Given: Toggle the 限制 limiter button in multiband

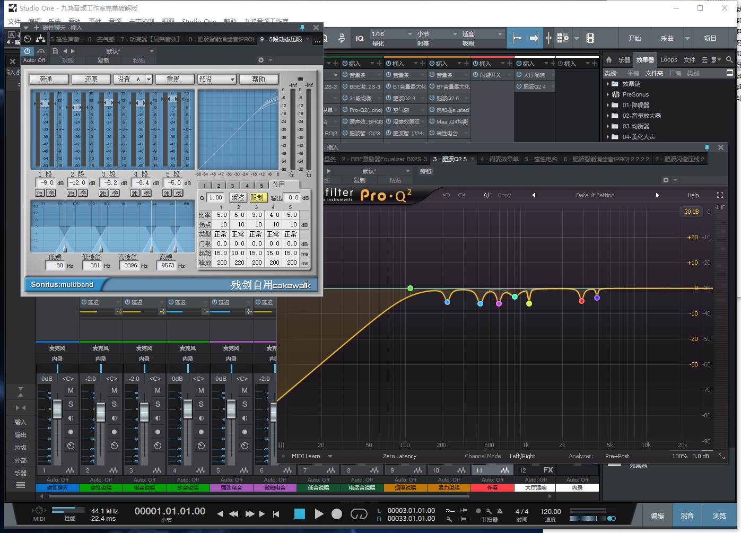Looking at the screenshot, I should click(257, 197).
